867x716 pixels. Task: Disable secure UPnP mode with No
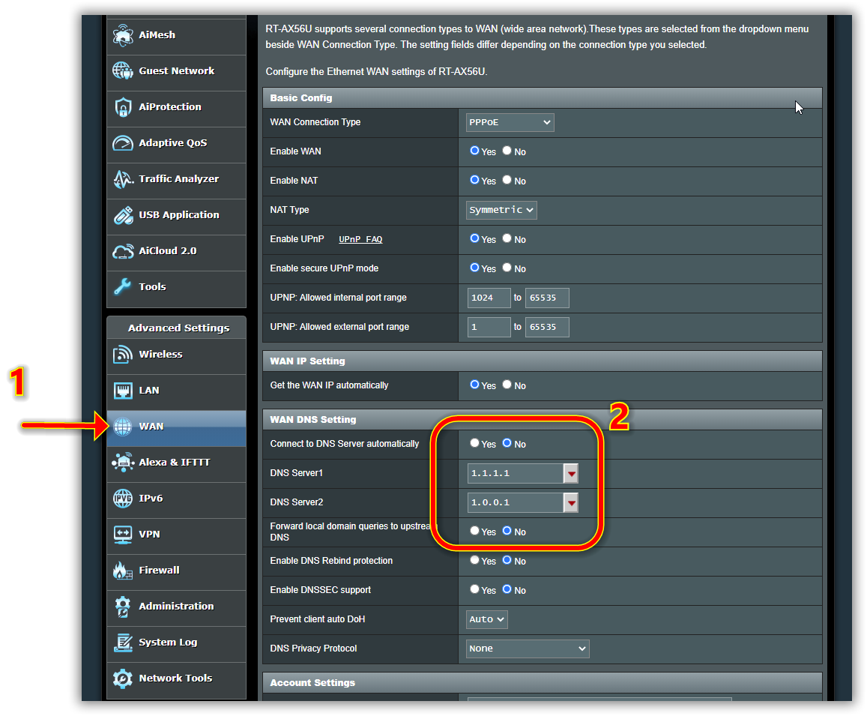pyautogui.click(x=507, y=268)
